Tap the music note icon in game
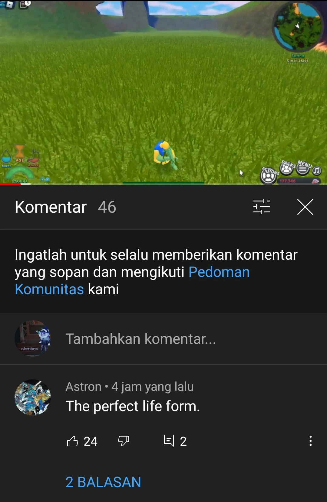This screenshot has width=327, height=502. click(x=317, y=171)
